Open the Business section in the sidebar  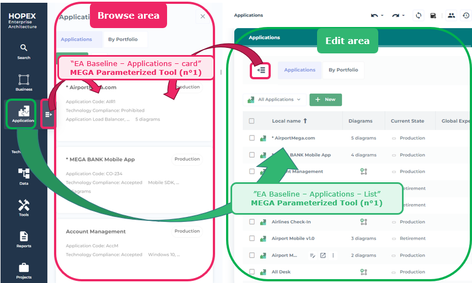tap(24, 83)
